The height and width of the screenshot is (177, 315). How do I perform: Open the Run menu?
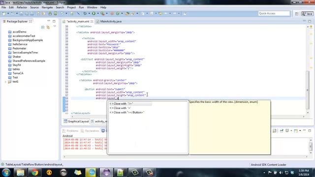click(x=81, y=7)
